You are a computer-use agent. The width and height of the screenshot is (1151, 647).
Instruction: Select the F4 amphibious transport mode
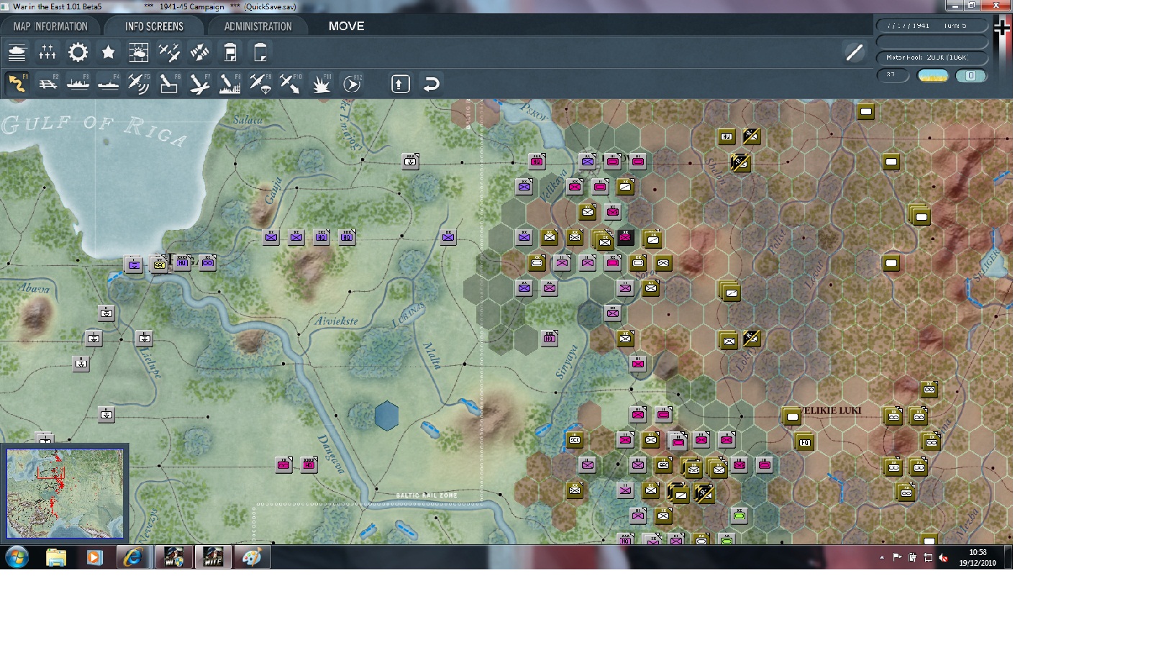[108, 83]
